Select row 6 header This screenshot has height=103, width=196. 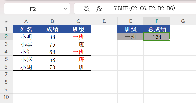pos(6,67)
